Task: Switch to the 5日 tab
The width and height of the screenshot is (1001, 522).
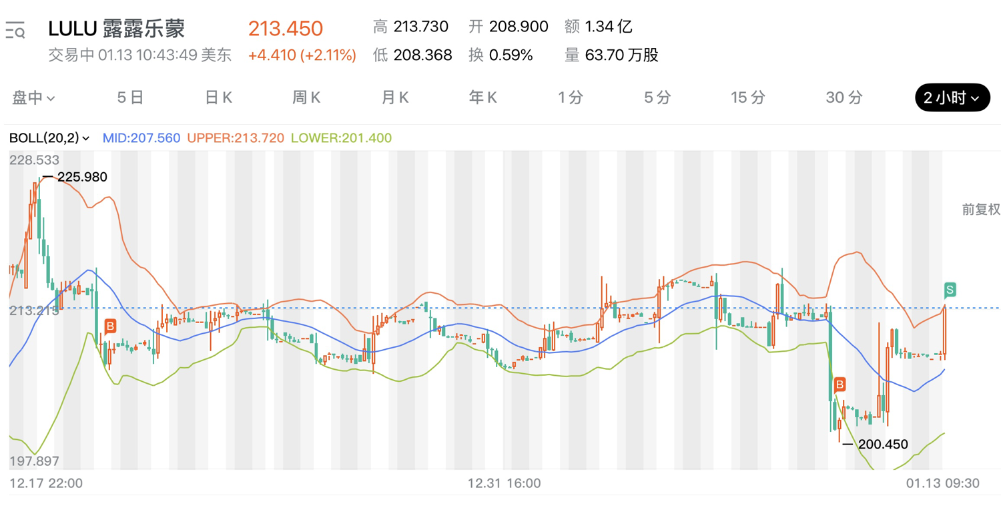Action: tap(130, 97)
